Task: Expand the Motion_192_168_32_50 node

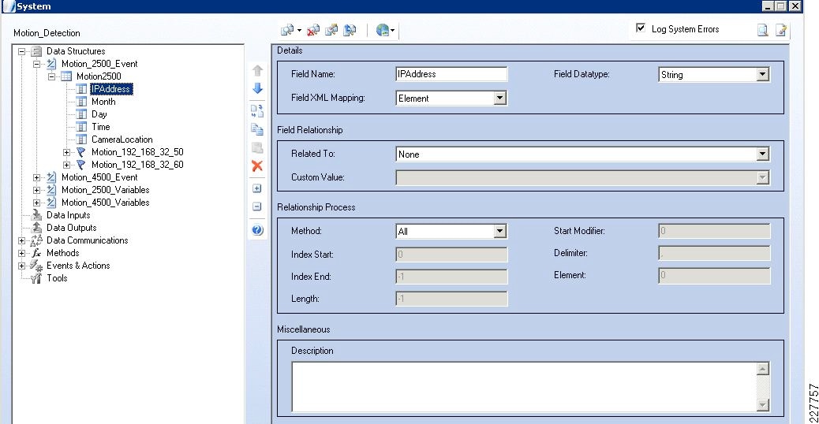Action: (x=66, y=152)
